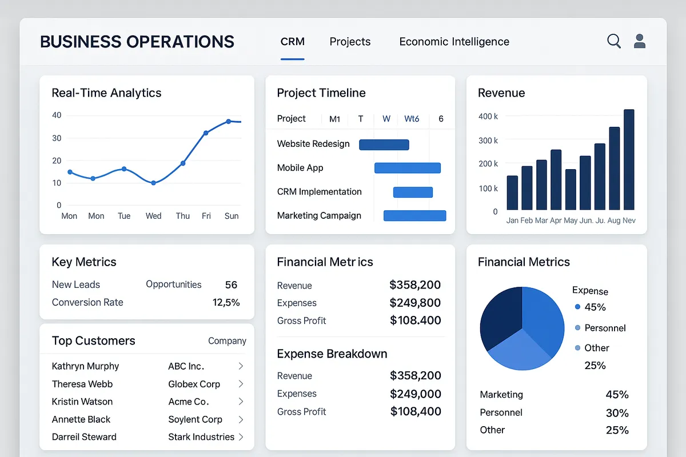Open Kathryn Murphy's customer details

click(85, 366)
